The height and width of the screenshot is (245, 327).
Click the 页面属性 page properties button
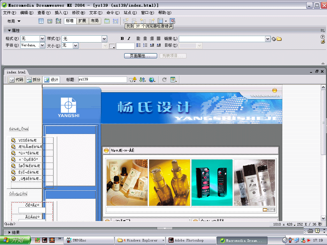tap(141, 56)
